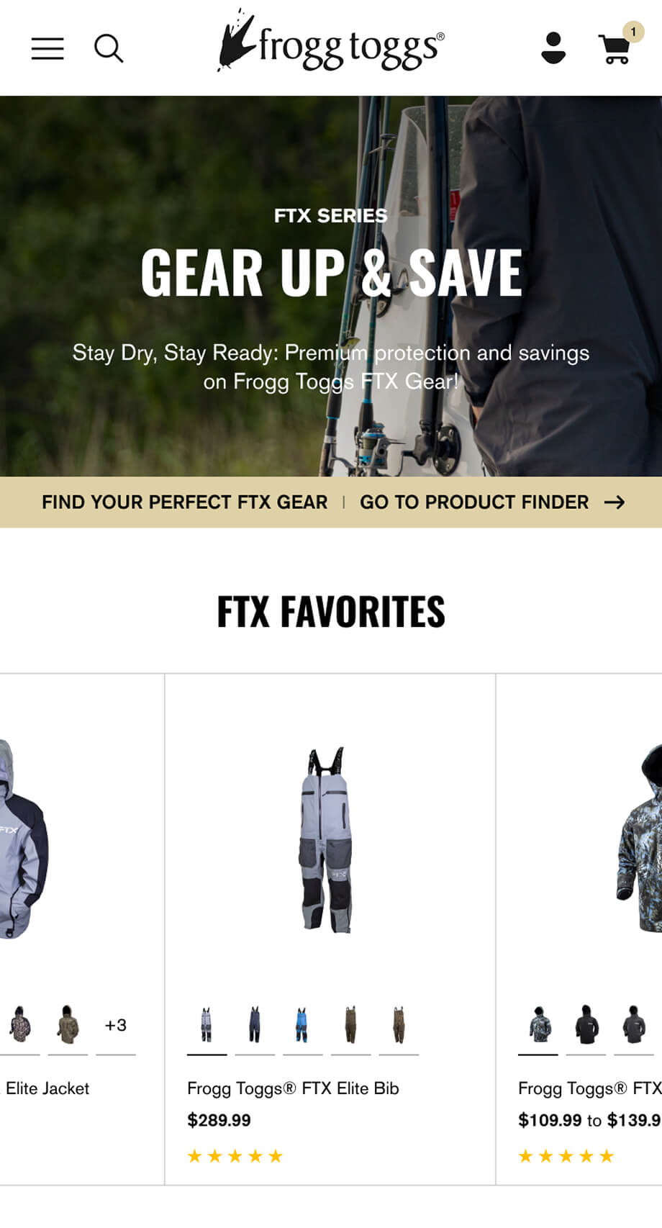The width and height of the screenshot is (662, 1228).
Task: Expand the +3 more jacket colors
Action: click(116, 1025)
